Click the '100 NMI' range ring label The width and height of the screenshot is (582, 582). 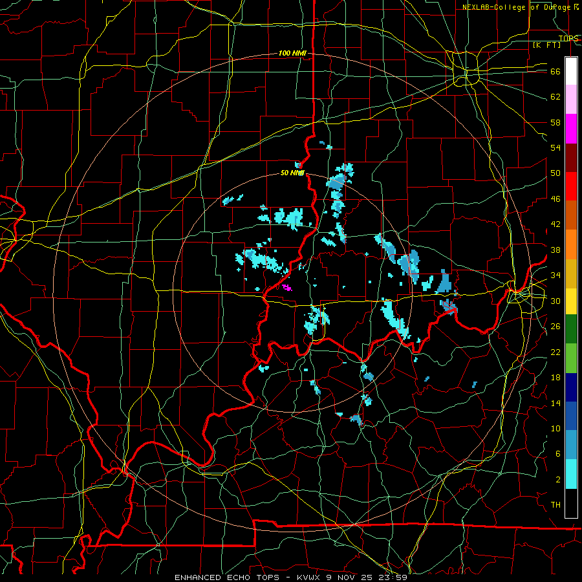click(292, 54)
